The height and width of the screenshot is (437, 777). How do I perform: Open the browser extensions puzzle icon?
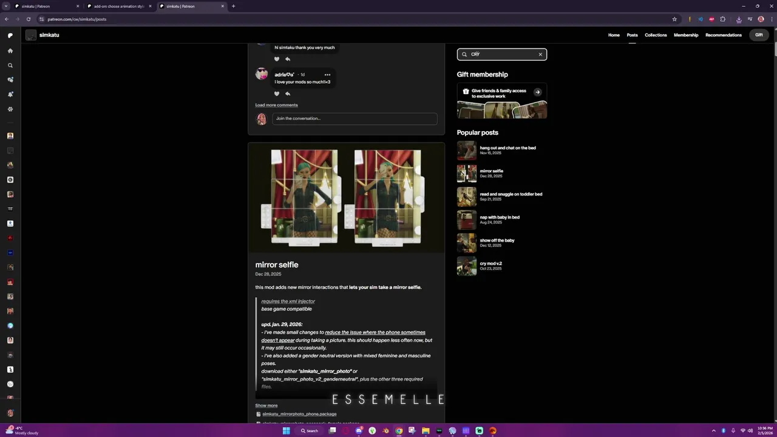[x=722, y=19]
